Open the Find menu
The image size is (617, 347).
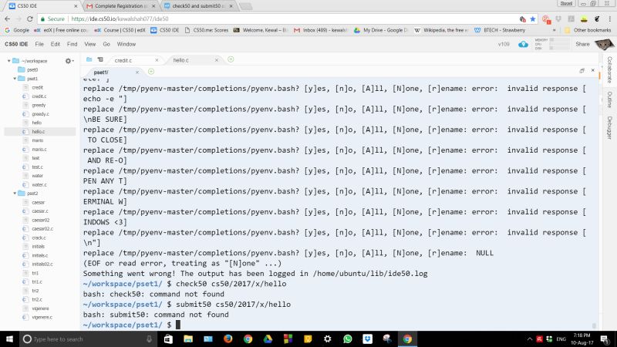pos(72,45)
